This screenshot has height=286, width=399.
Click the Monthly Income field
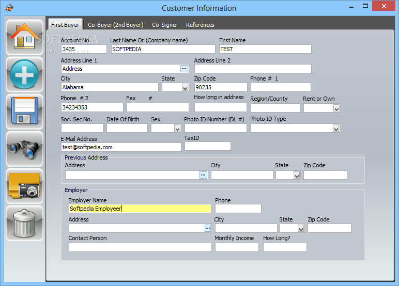pos(237,247)
